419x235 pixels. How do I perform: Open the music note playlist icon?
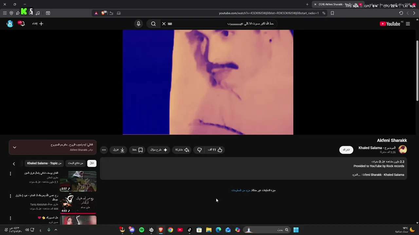[x=38, y=13]
